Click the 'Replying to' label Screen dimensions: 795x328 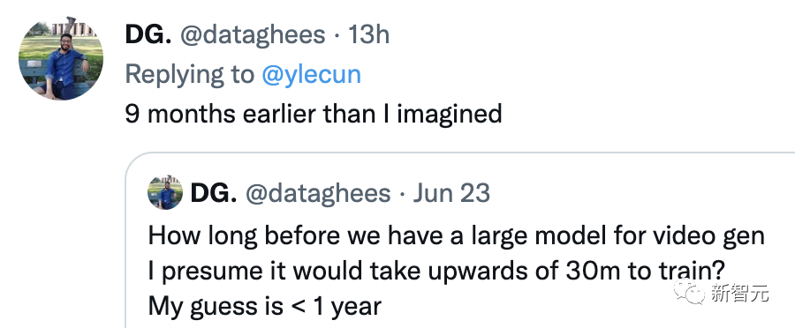pos(190,75)
